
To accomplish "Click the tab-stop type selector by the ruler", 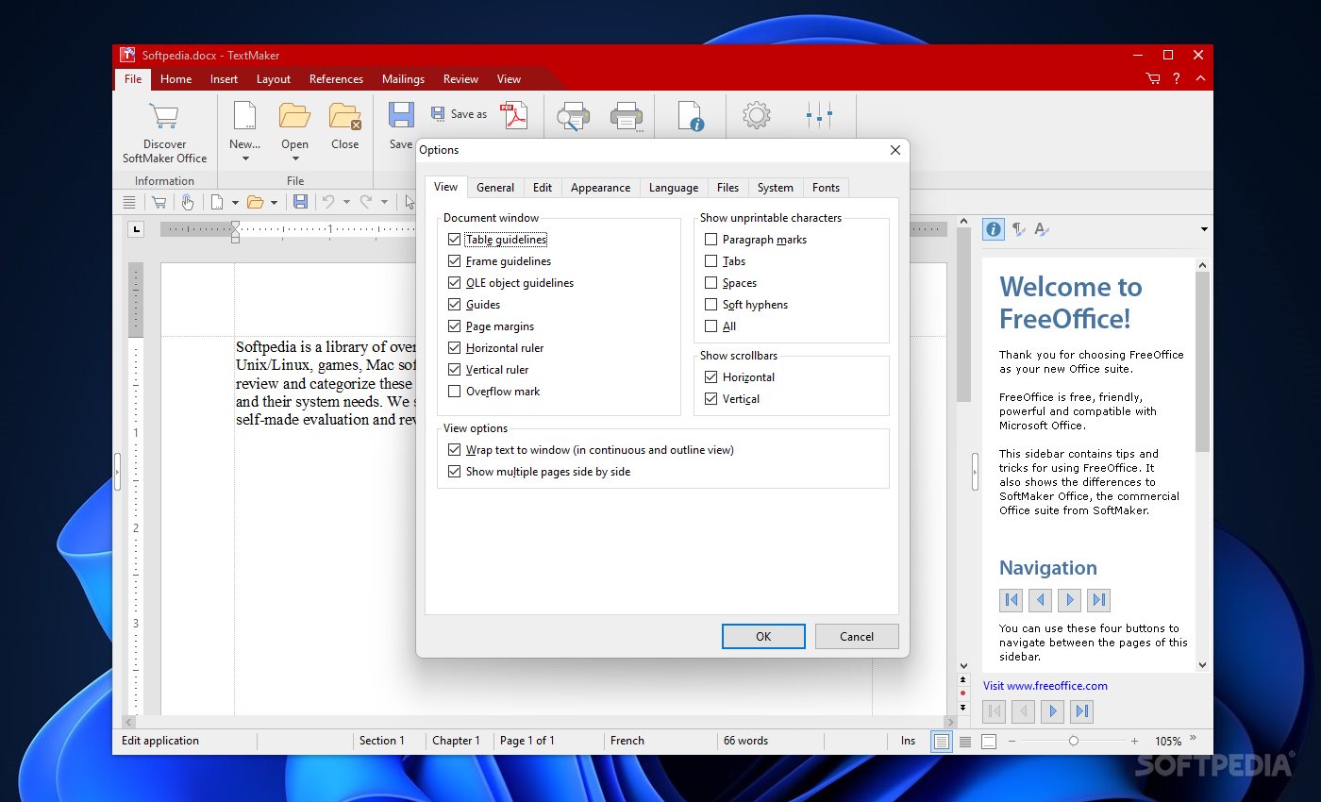I will pyautogui.click(x=137, y=228).
